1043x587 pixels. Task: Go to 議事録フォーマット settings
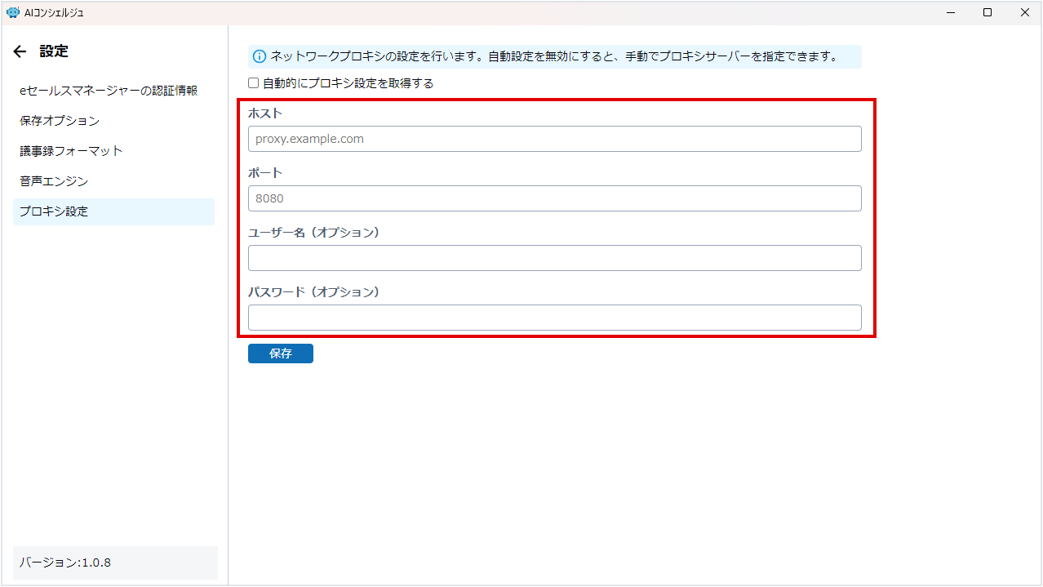tap(71, 151)
